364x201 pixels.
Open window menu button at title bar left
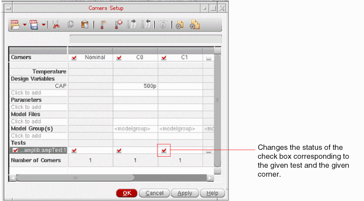(x=8, y=8)
